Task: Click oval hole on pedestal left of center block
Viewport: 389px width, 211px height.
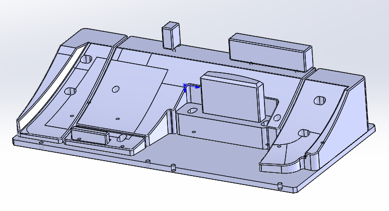Action: (192, 110)
